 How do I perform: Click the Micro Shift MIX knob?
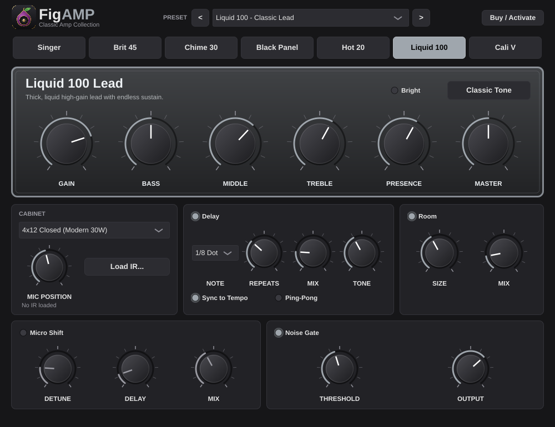(x=214, y=369)
